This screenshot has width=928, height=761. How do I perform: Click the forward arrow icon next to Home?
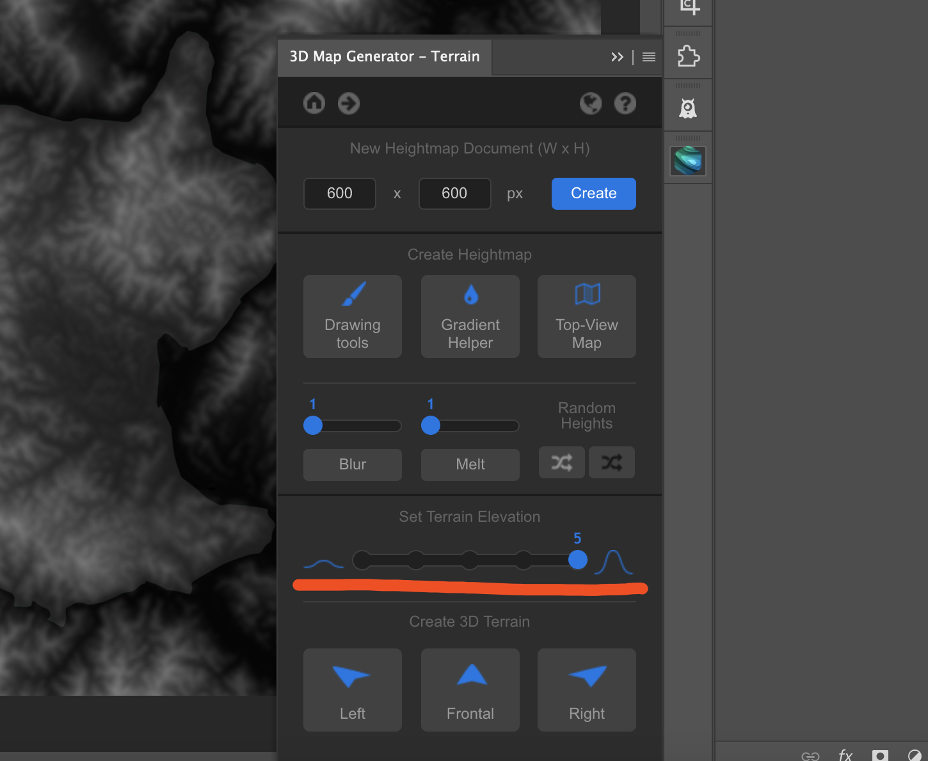[x=349, y=103]
